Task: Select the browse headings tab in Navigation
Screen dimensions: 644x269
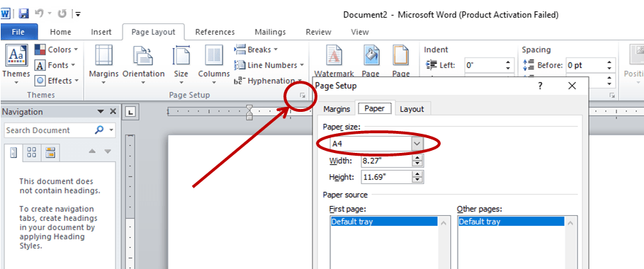Action: click(x=13, y=153)
